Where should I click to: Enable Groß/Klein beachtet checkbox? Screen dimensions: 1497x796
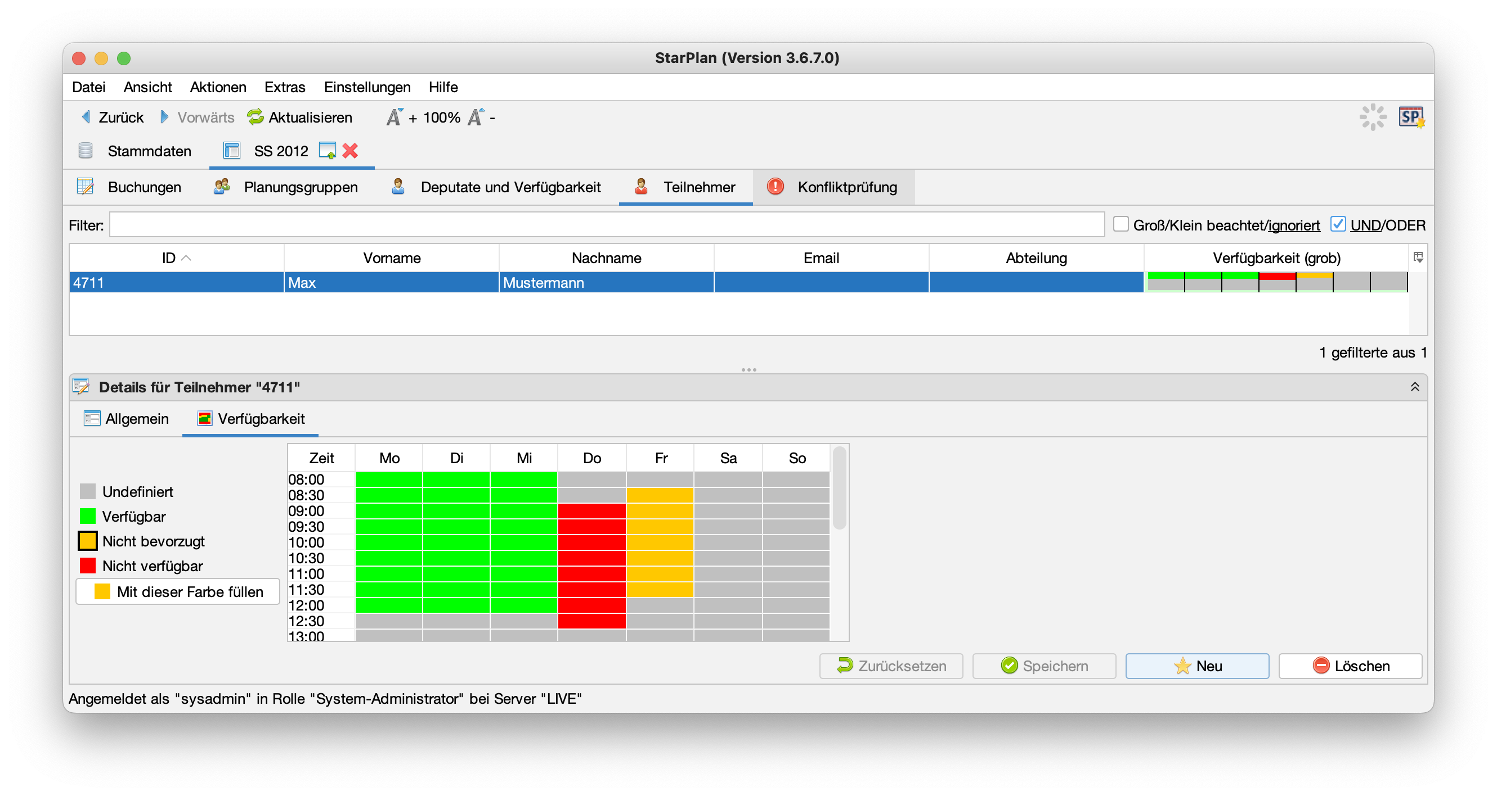tap(1120, 224)
